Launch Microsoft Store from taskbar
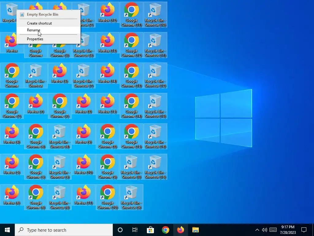 tap(150, 230)
